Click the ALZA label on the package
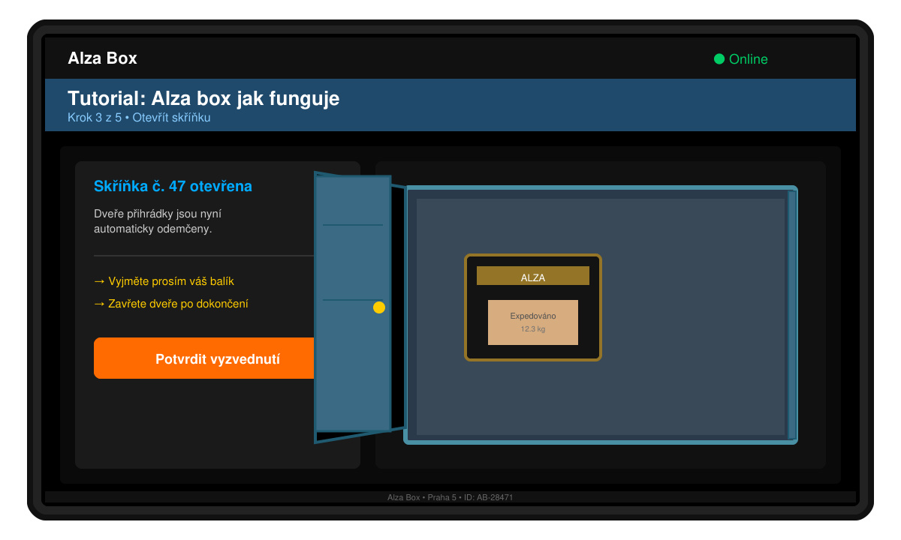This screenshot has width=901, height=540. point(533,276)
